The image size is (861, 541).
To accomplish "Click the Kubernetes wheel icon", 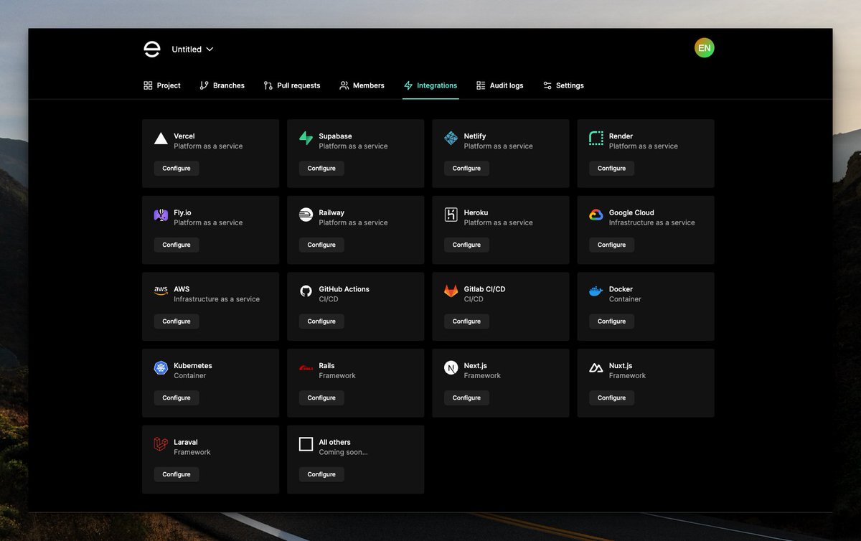I will point(161,368).
